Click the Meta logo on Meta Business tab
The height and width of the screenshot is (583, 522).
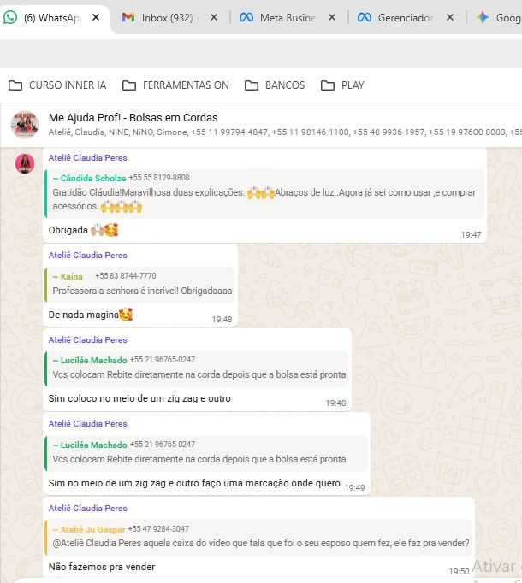point(246,17)
